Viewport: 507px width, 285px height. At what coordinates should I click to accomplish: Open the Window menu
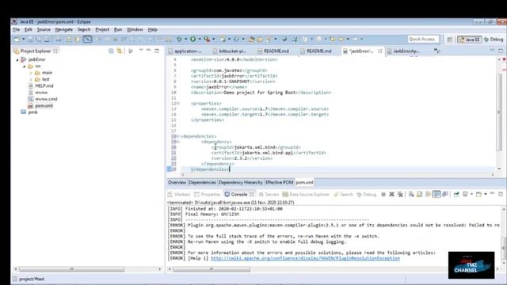135,29
